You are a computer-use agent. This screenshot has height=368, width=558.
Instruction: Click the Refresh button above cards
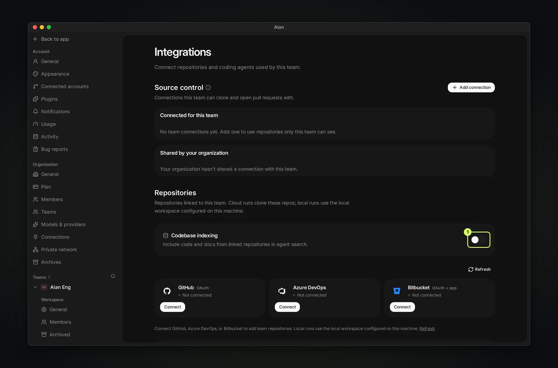pyautogui.click(x=480, y=269)
